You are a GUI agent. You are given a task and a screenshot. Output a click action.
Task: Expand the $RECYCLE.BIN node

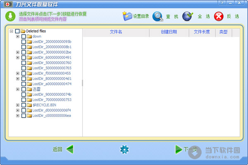(18, 105)
